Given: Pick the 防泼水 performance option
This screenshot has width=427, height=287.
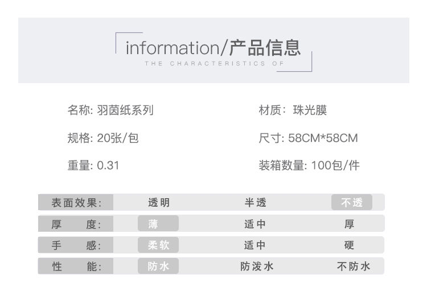Looking at the screenshot, I should point(257,266).
